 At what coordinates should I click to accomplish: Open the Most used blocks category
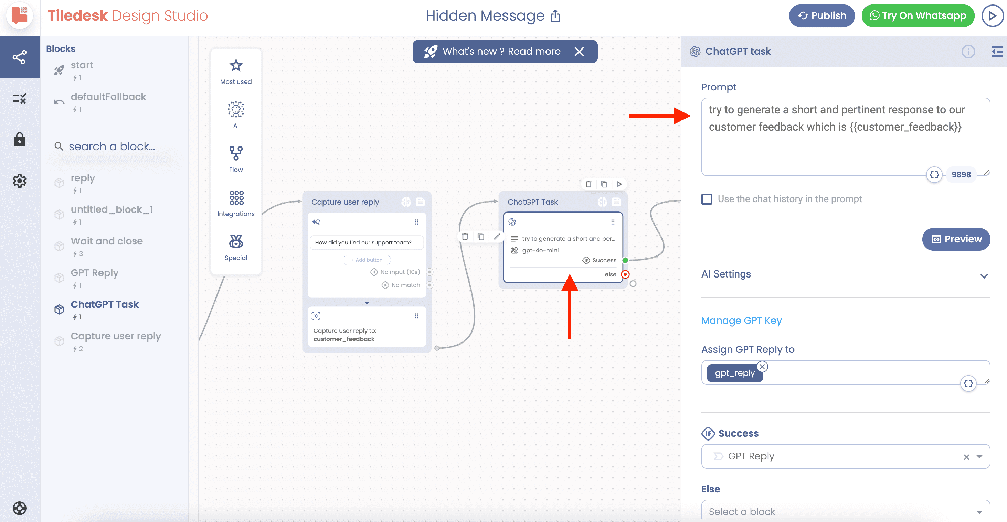click(236, 72)
